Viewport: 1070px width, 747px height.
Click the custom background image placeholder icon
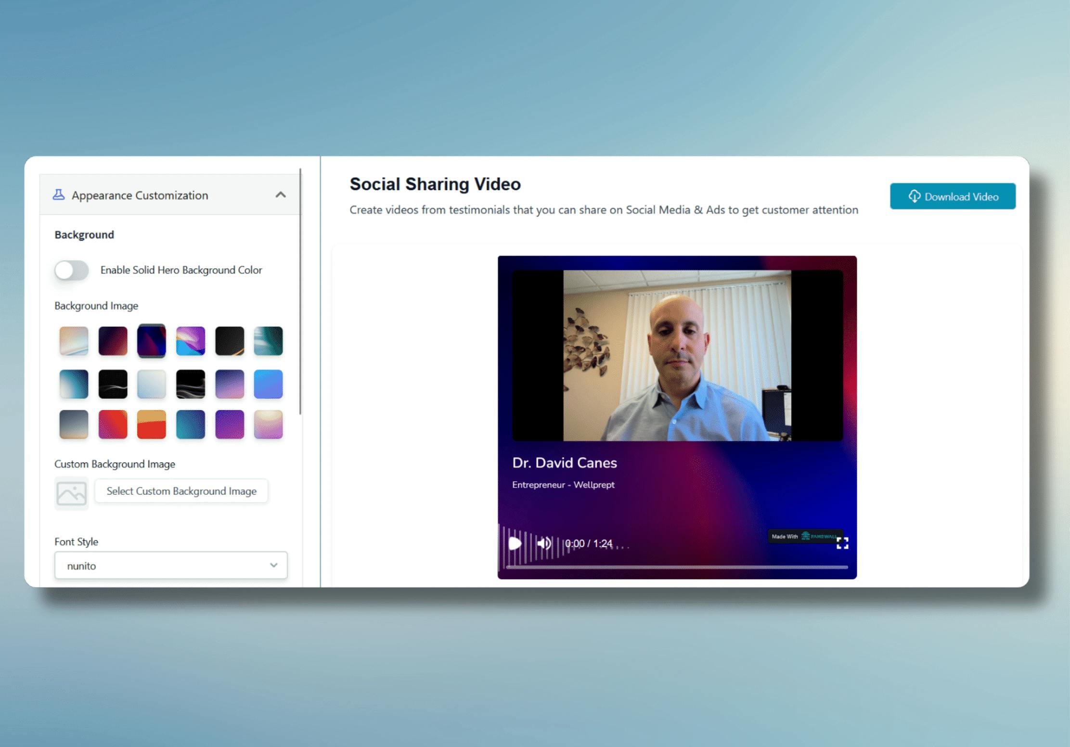point(71,493)
